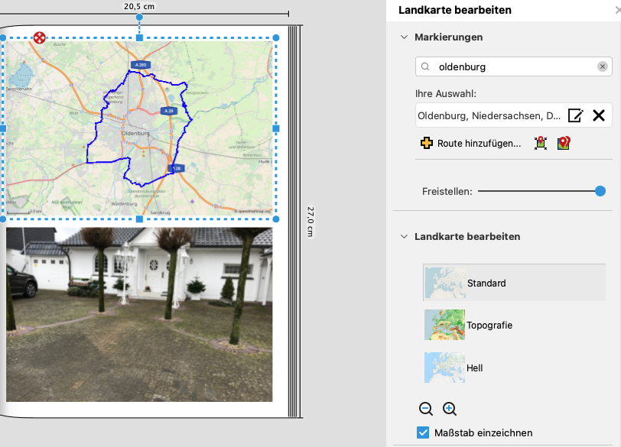Select the Standard map style
Image resolution: width=621 pixels, height=447 pixels.
click(515, 283)
